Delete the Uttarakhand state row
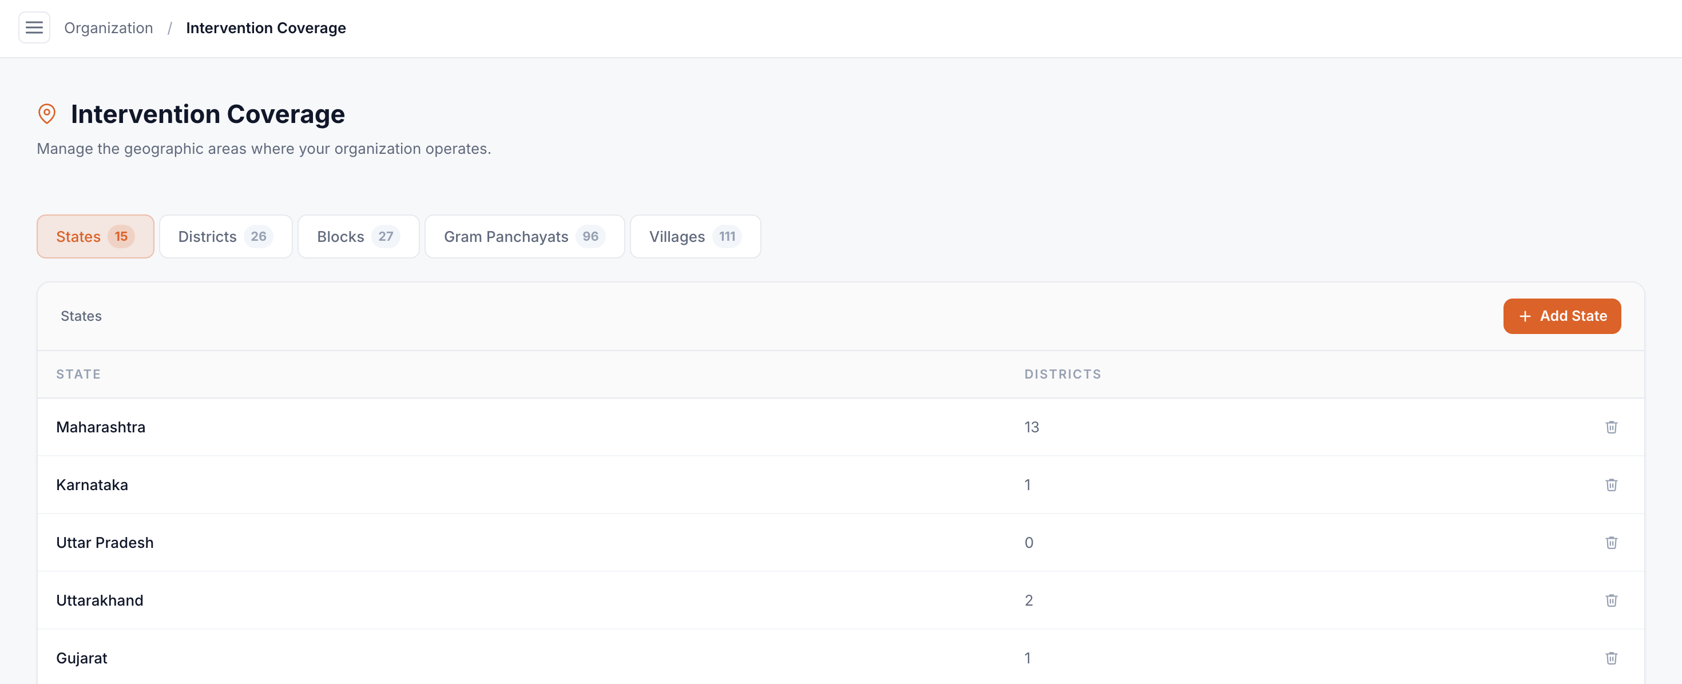This screenshot has height=684, width=1682. click(x=1611, y=601)
